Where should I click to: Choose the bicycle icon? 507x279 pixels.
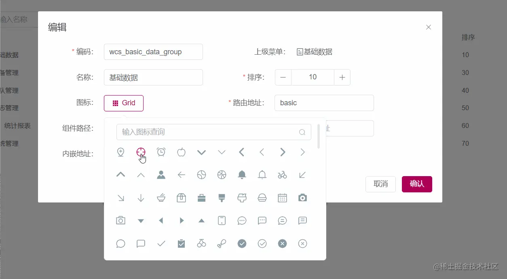282,175
